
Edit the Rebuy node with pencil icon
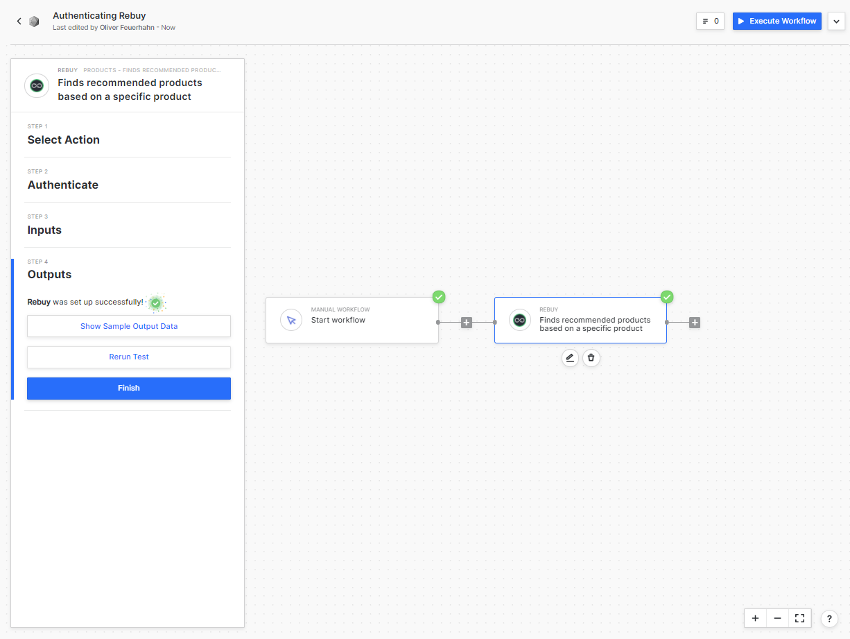point(570,357)
